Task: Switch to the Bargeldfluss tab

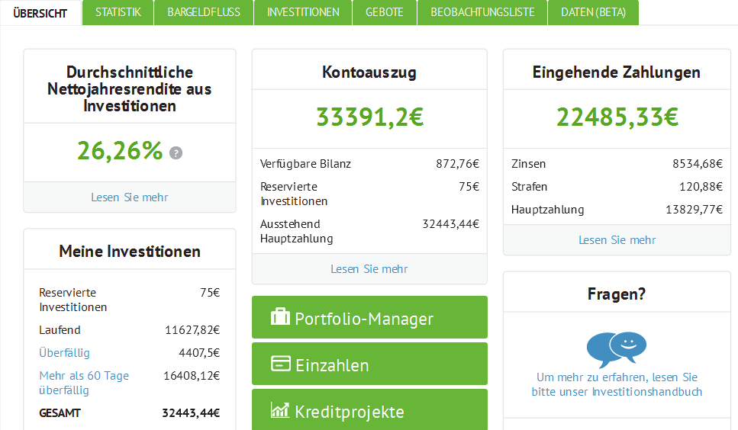Action: 204,12
